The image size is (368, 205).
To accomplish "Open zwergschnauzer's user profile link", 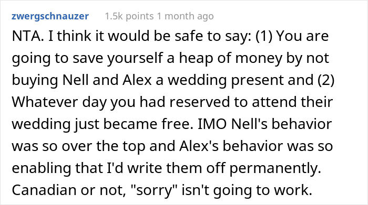I will coord(50,17).
